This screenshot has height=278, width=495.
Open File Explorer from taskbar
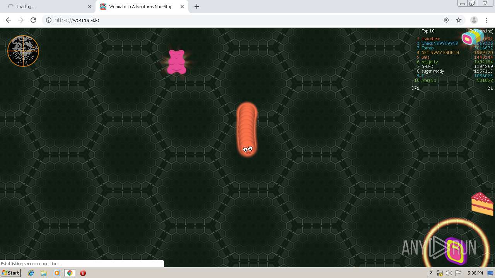[44, 273]
